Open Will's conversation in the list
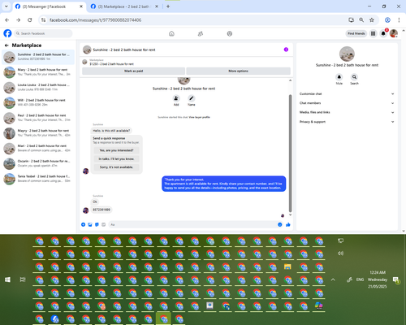 [x=38, y=102]
